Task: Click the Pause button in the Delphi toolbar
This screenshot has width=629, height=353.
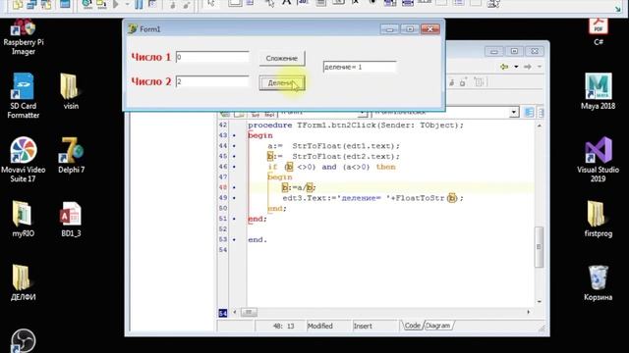Action: 139,4
